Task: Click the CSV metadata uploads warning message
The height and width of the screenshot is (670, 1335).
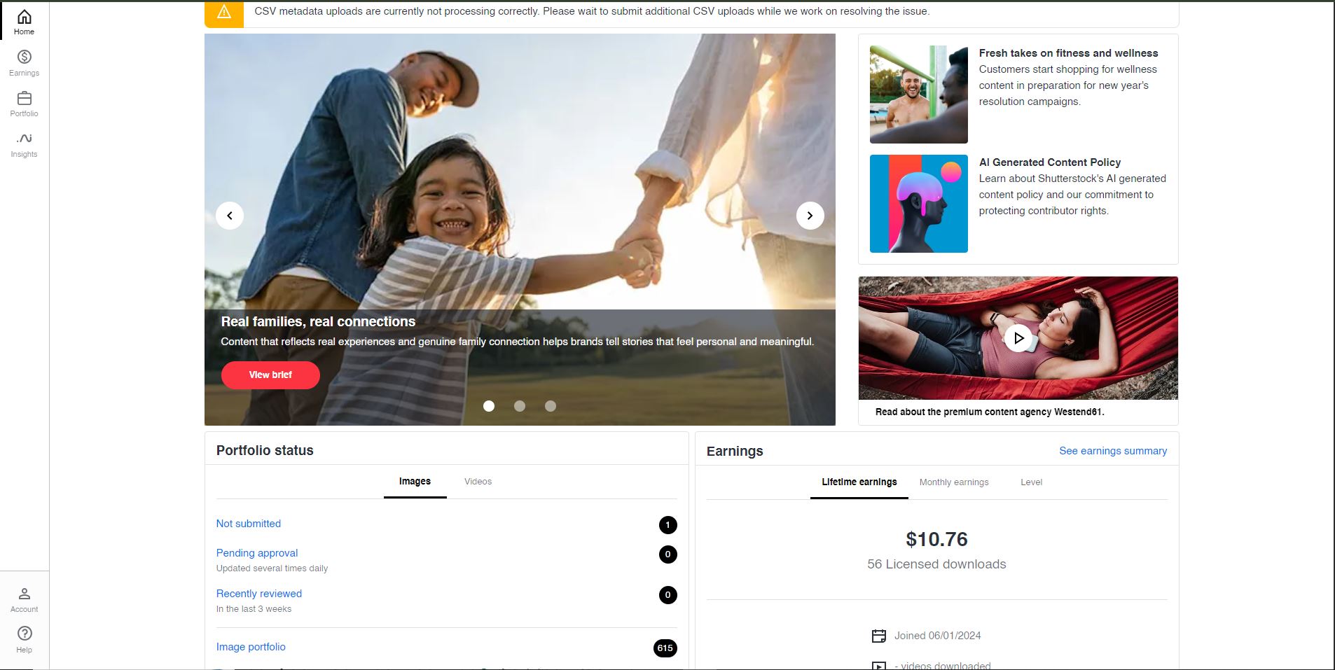Action: 592,12
